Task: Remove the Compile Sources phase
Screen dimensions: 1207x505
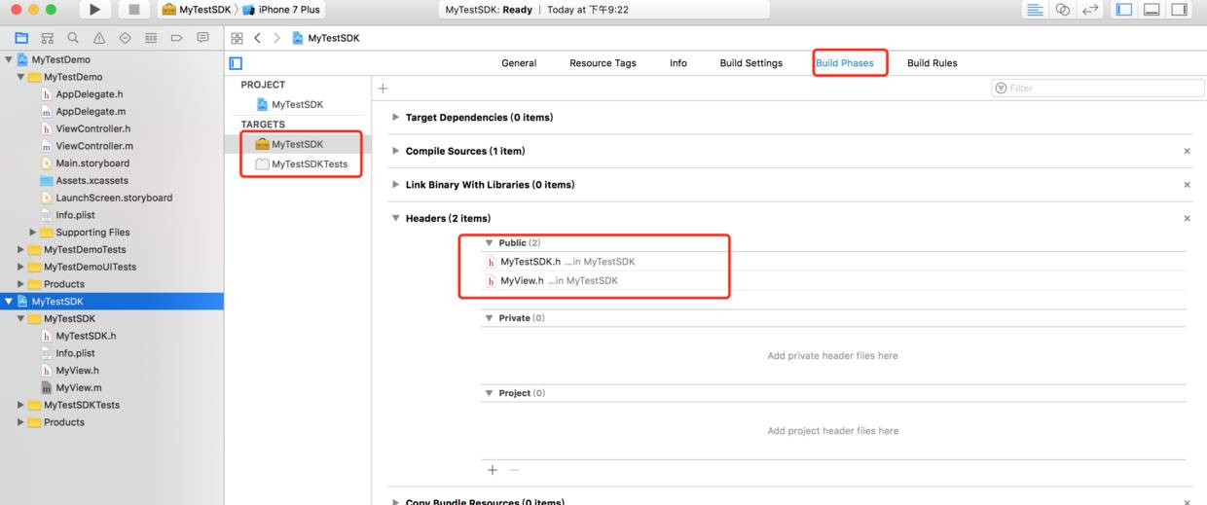Action: coord(1187,151)
